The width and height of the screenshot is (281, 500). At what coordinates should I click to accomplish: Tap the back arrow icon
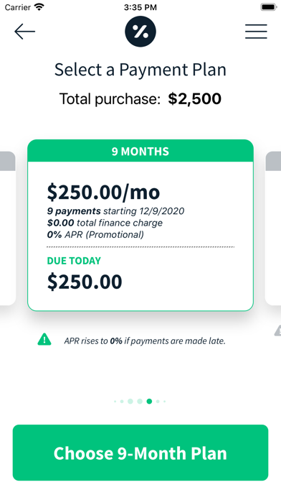[x=24, y=32]
